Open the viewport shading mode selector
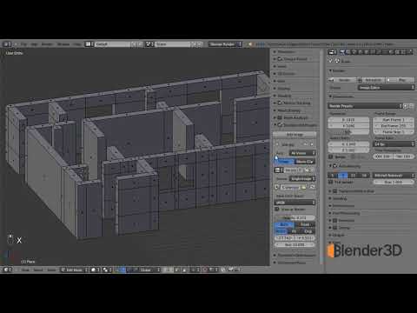This screenshot has height=313, width=417. pyautogui.click(x=96, y=270)
